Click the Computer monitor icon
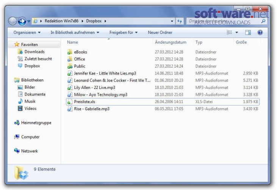 coord(17,137)
